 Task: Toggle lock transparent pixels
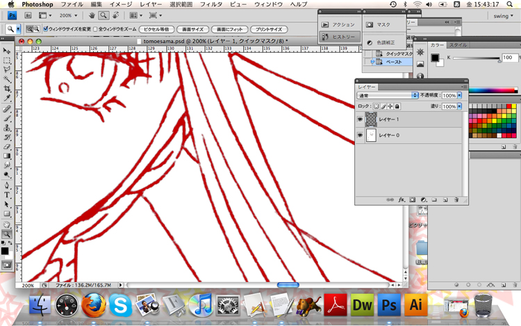(376, 106)
